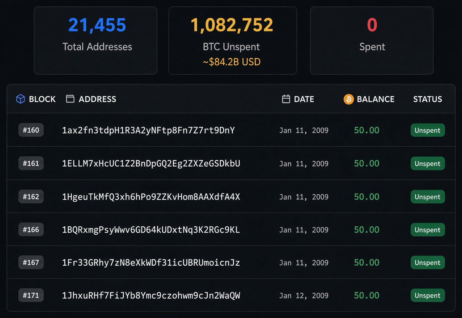Click the address card icon in header

coord(70,99)
